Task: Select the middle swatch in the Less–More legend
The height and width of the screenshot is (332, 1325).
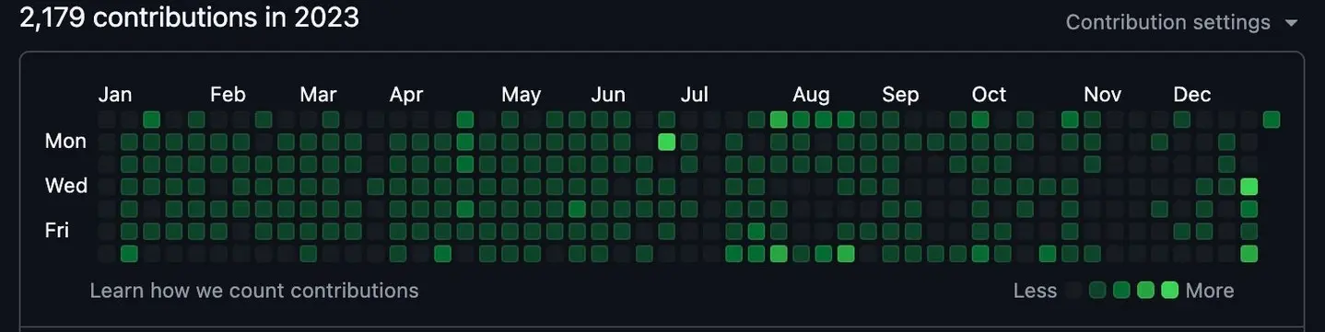Action: [1121, 291]
